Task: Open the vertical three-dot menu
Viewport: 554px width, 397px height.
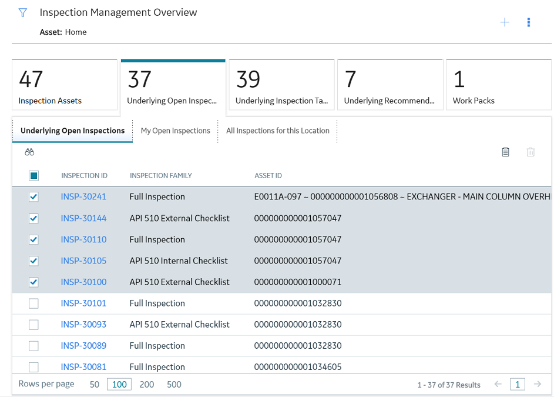Action: pos(529,22)
